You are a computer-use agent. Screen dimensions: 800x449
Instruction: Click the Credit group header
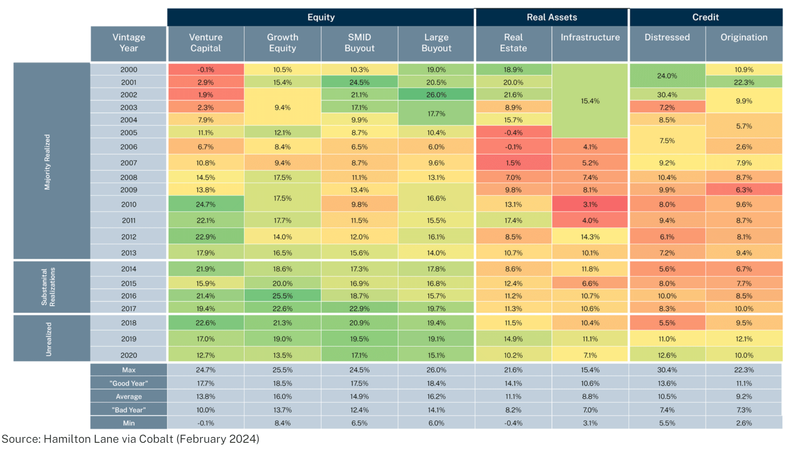[705, 17]
